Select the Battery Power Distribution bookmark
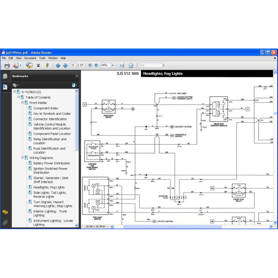 tap(52, 163)
